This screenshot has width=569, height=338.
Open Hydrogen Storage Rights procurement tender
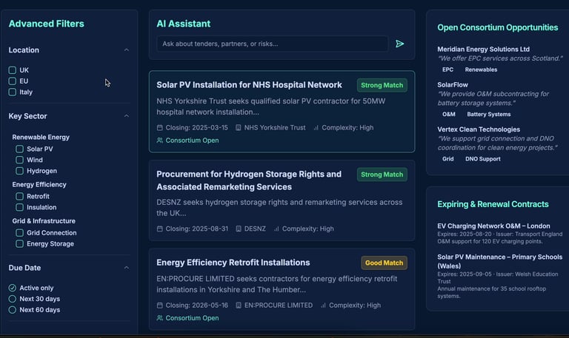tap(249, 180)
